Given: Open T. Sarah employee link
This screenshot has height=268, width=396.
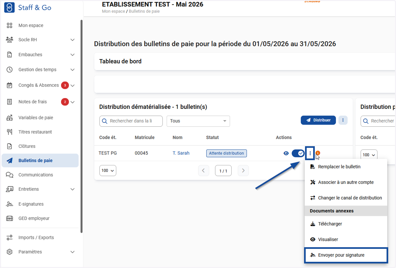Looking at the screenshot, I should (x=181, y=153).
